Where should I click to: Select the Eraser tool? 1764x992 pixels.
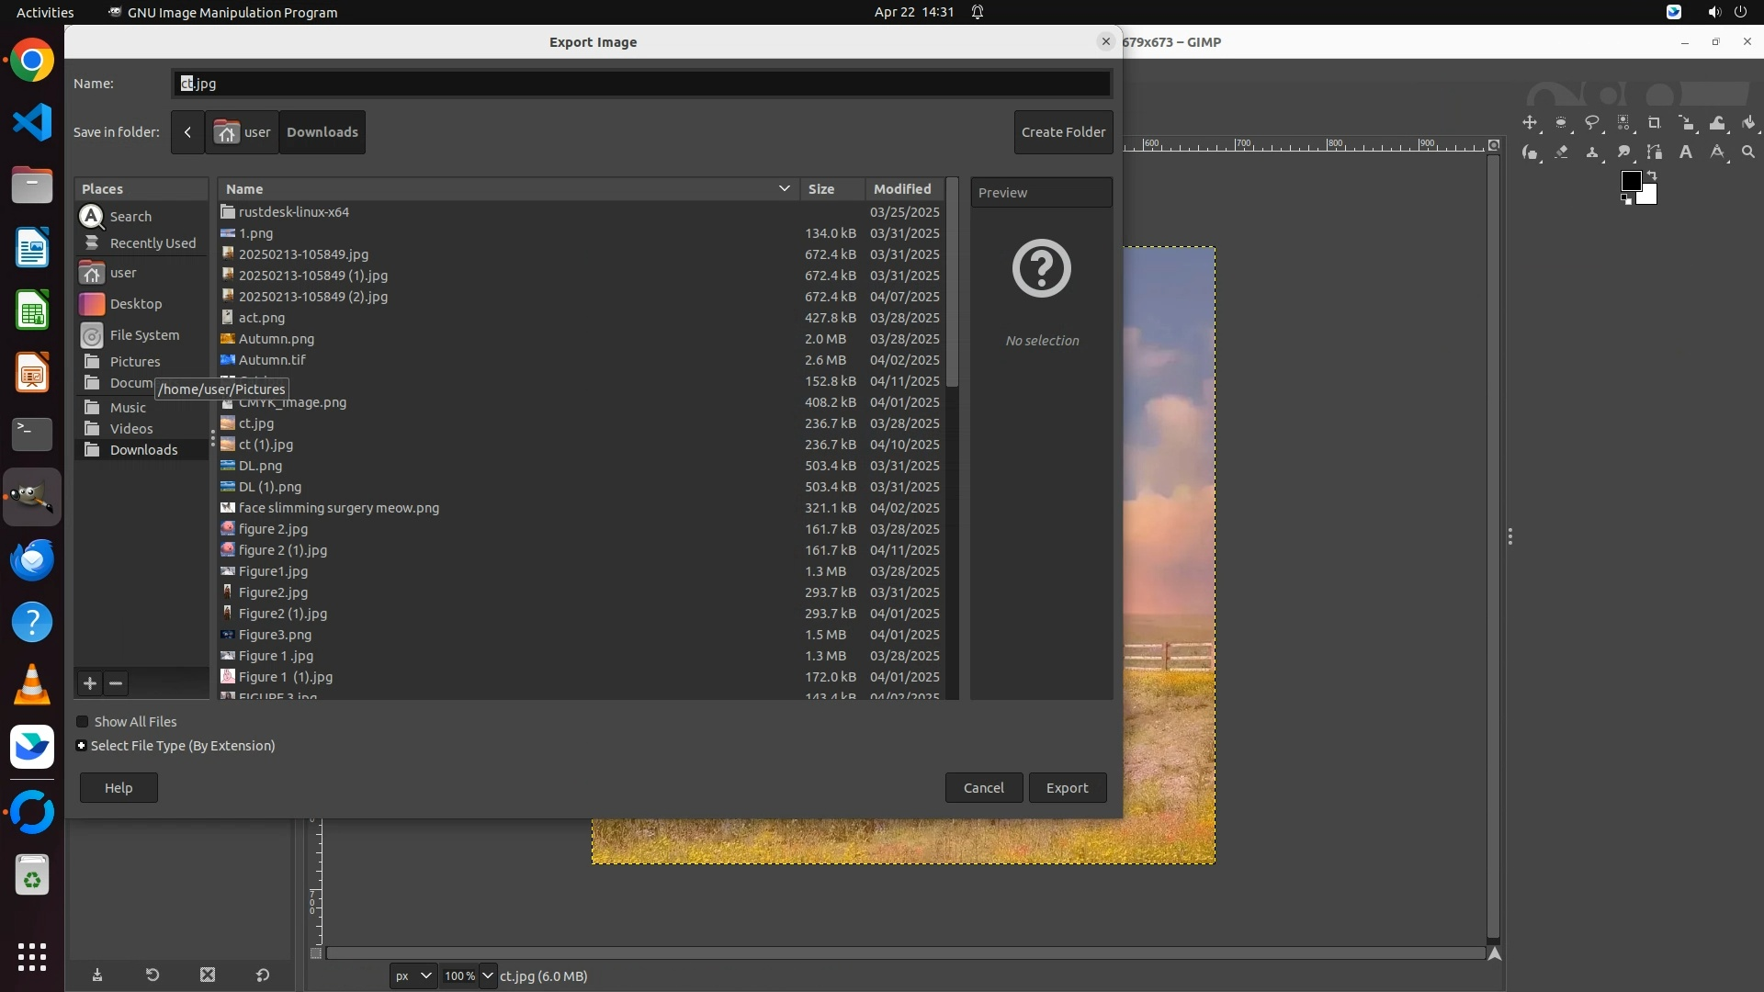pos(1561,152)
